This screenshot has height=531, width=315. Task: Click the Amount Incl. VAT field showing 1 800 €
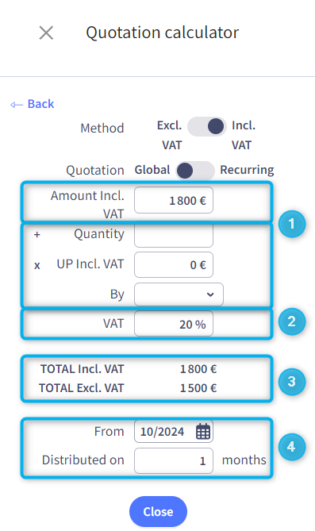coord(174,200)
